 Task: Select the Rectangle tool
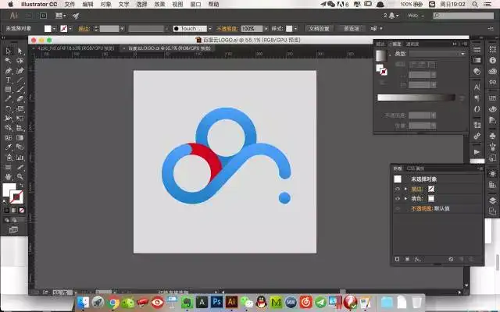[x=9, y=90]
